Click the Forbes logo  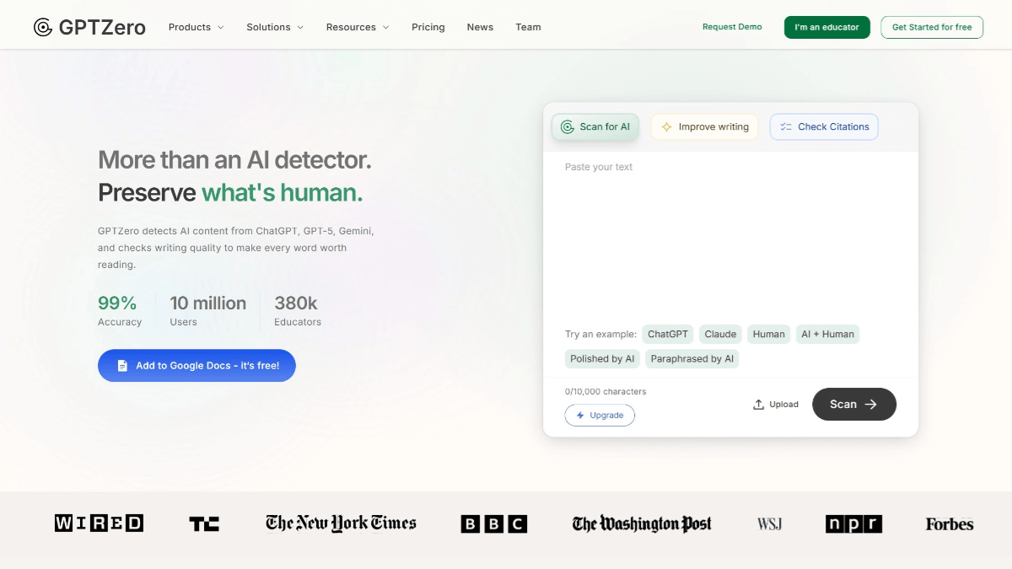950,524
